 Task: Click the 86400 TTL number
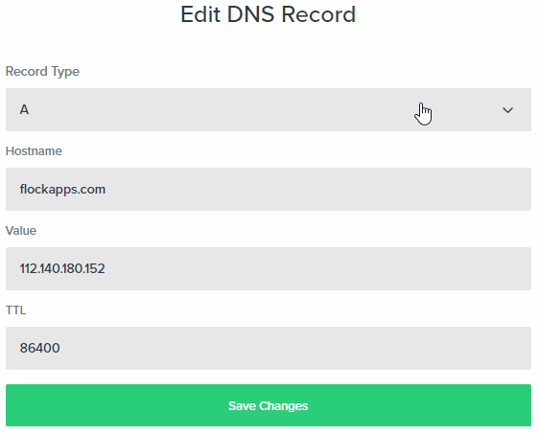tap(40, 348)
